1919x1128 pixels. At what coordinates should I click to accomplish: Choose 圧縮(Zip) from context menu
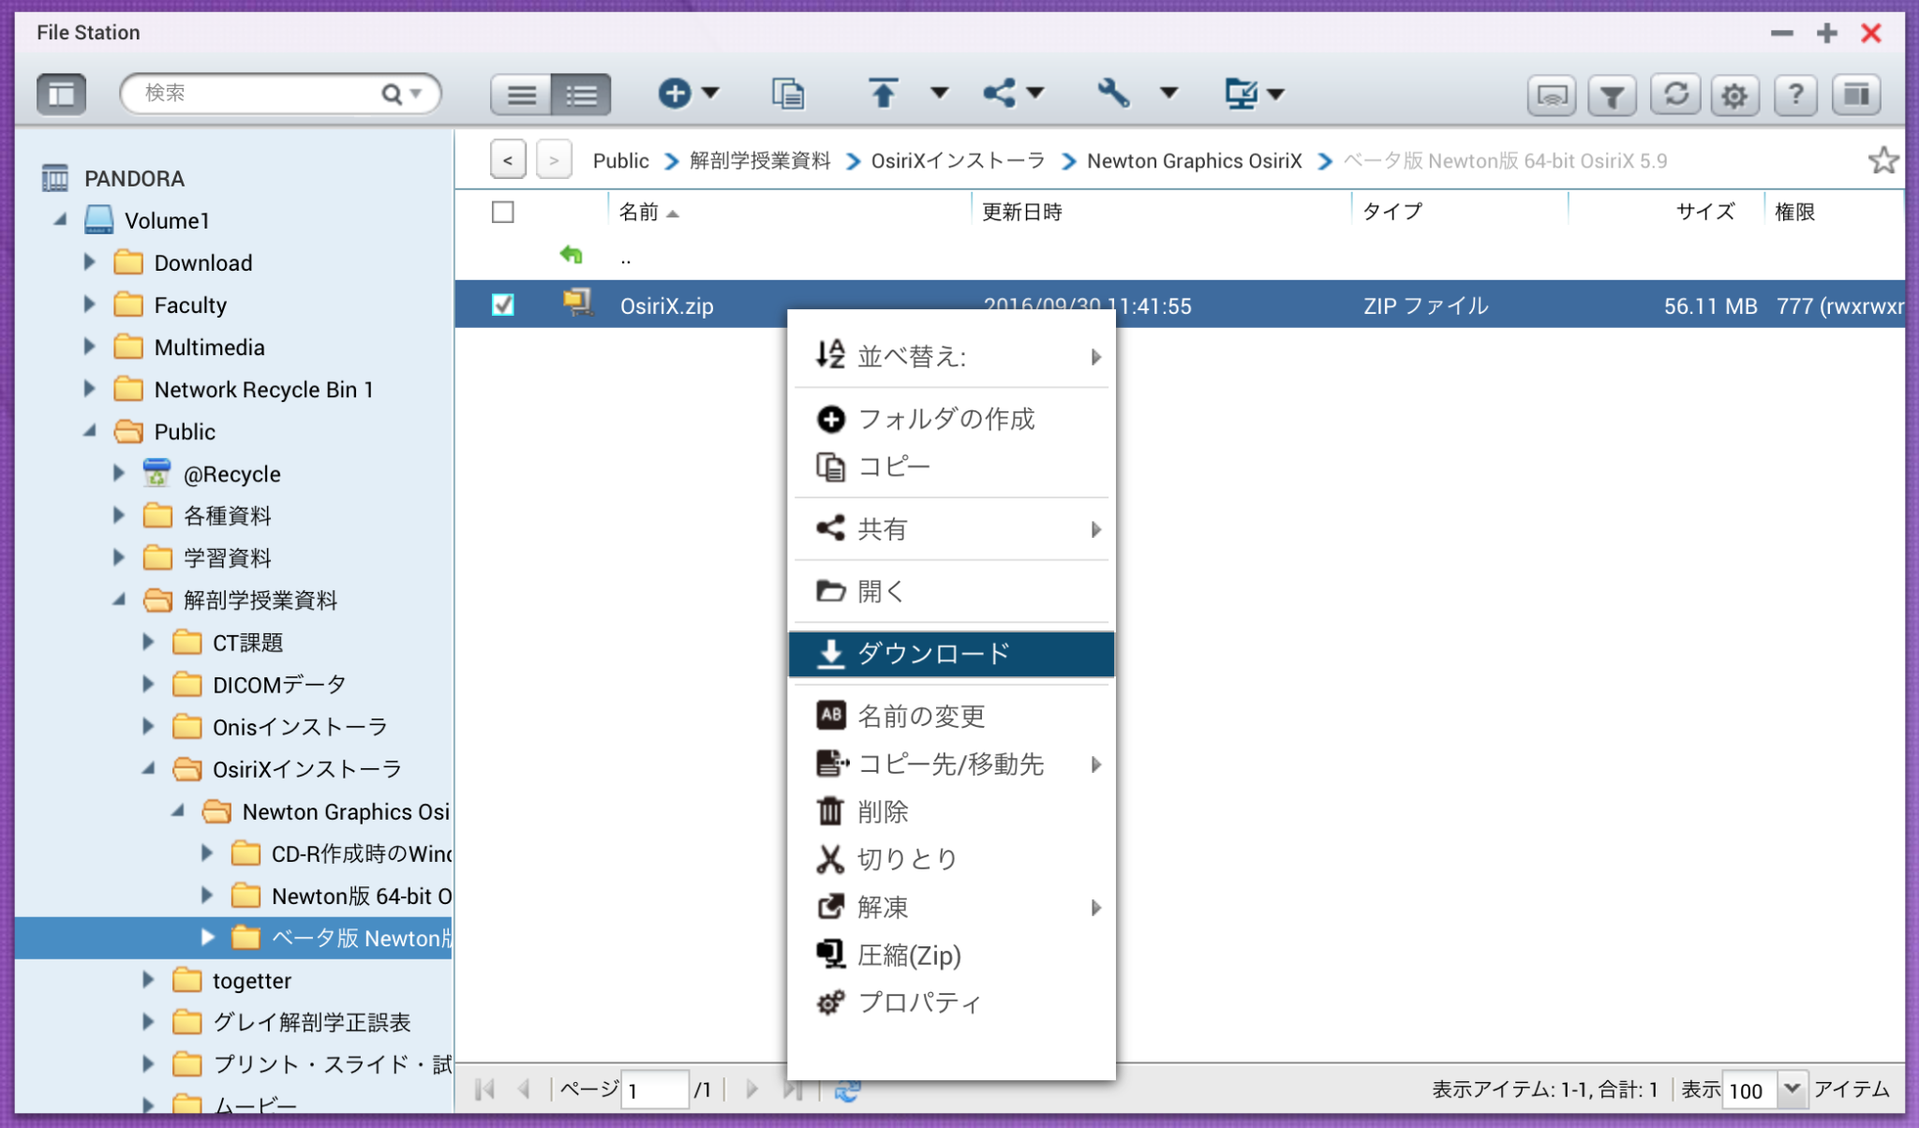(951, 954)
